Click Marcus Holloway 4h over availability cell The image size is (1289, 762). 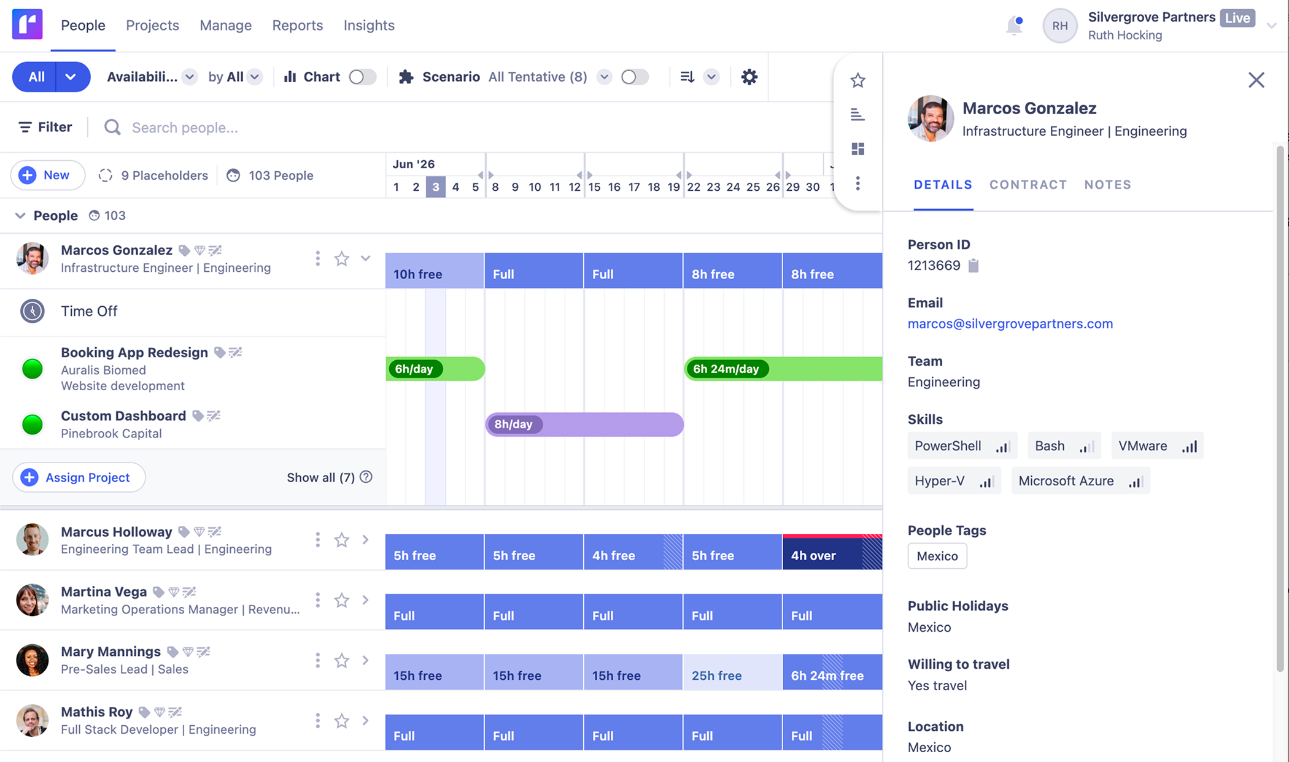click(832, 552)
